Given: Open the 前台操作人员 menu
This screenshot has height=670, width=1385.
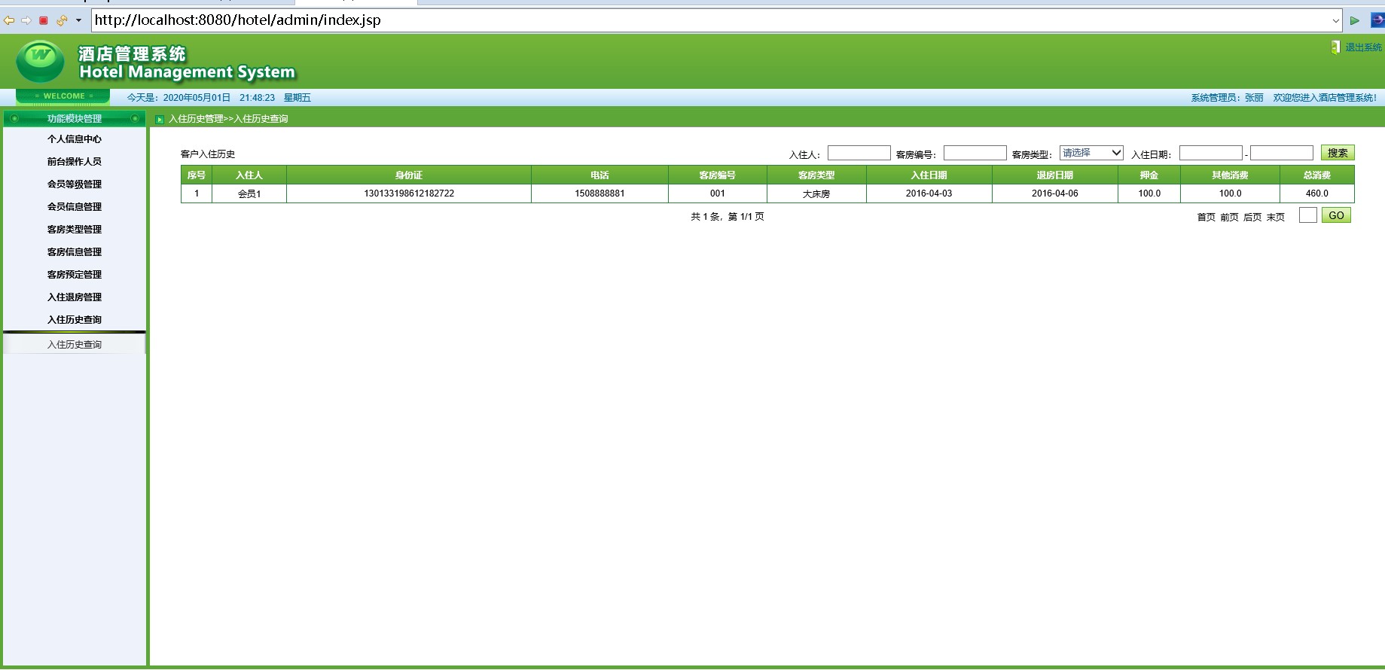Looking at the screenshot, I should point(75,162).
